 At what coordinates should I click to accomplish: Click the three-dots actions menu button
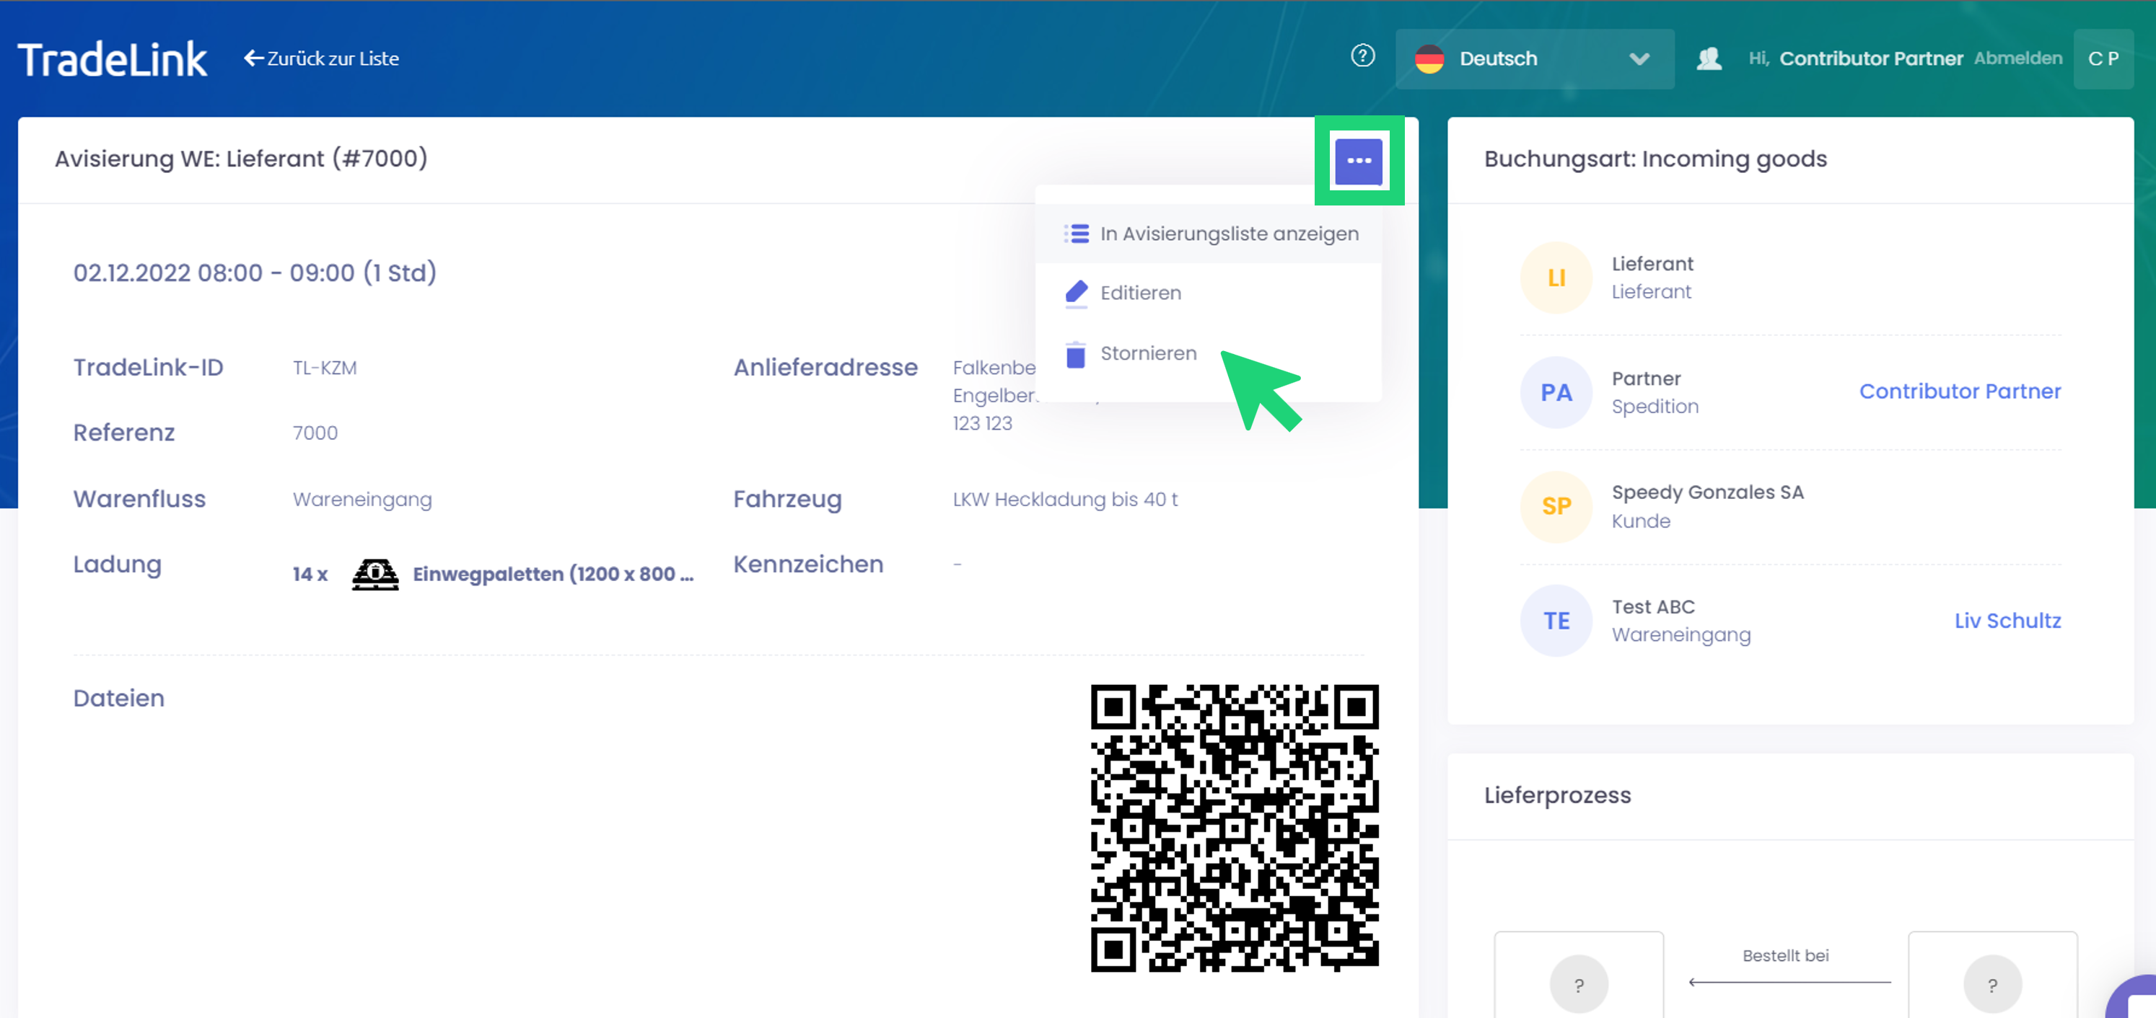click(x=1359, y=161)
